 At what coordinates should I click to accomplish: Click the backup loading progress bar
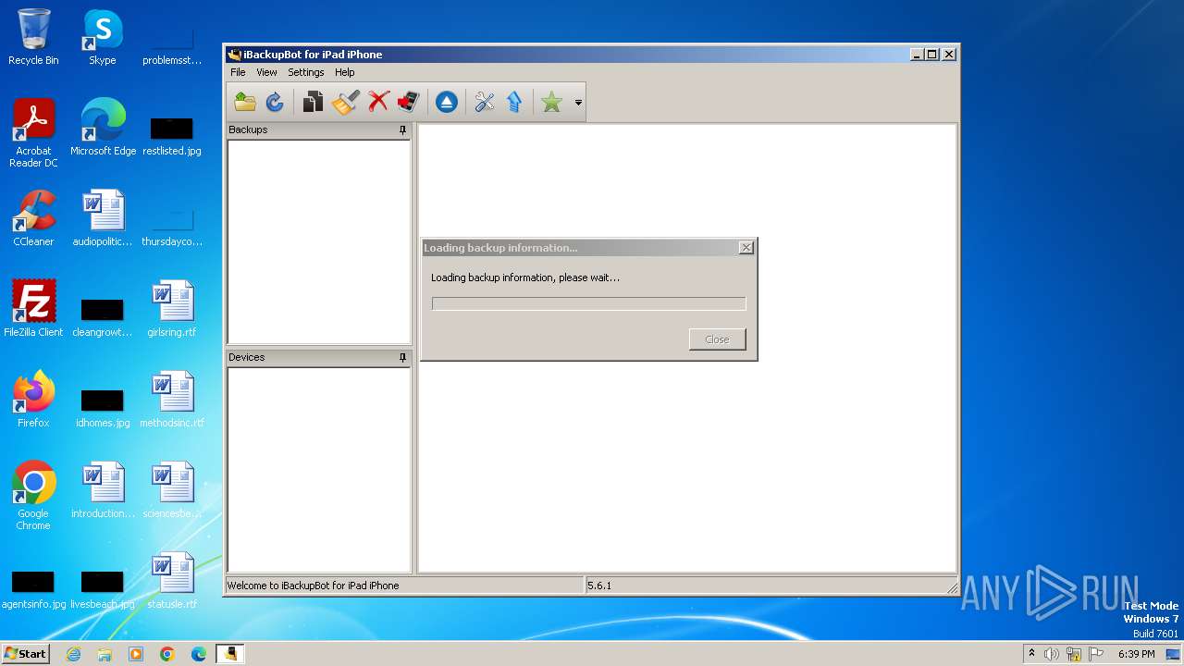[x=588, y=304]
